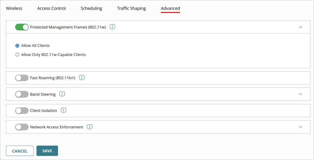
Task: Expand Network Access Enforcement settings chevron
Action: click(300, 127)
